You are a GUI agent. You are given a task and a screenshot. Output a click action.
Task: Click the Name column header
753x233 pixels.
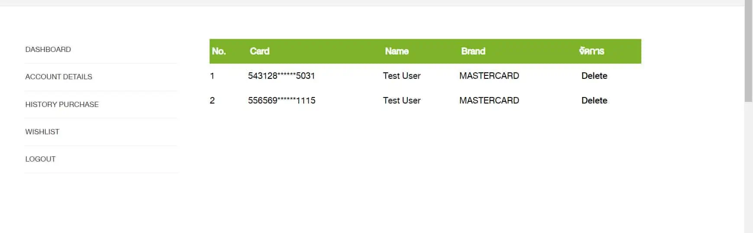[397, 51]
